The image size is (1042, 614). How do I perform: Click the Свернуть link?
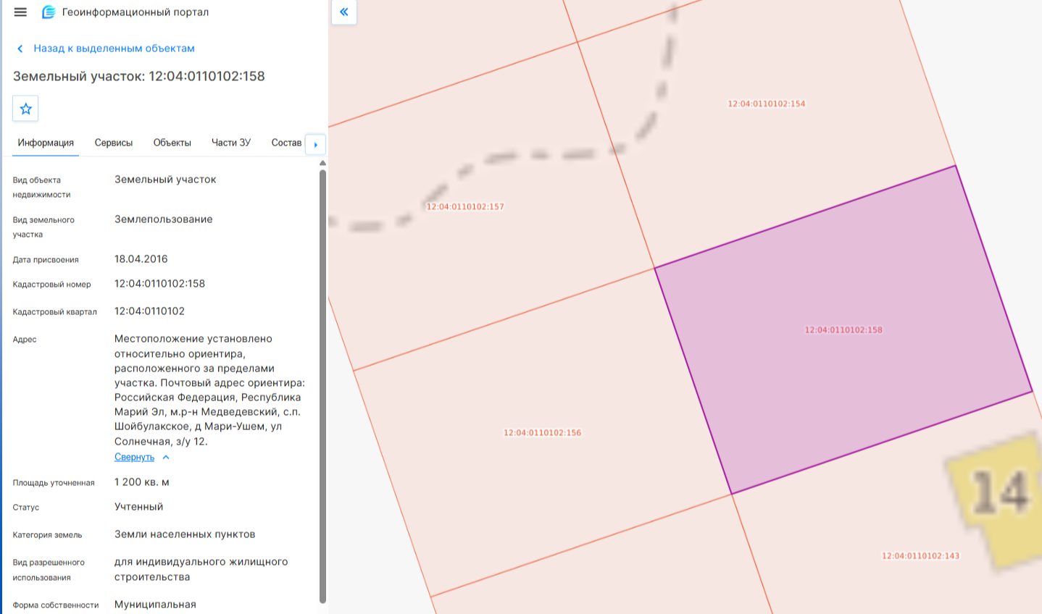(134, 457)
